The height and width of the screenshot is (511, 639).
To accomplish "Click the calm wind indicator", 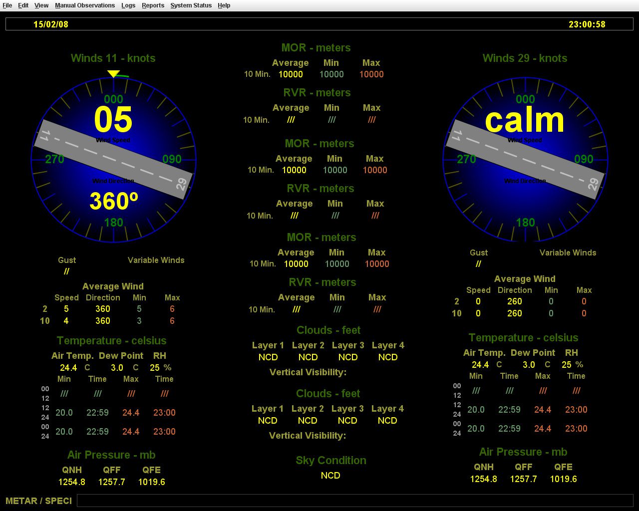I will 525,120.
